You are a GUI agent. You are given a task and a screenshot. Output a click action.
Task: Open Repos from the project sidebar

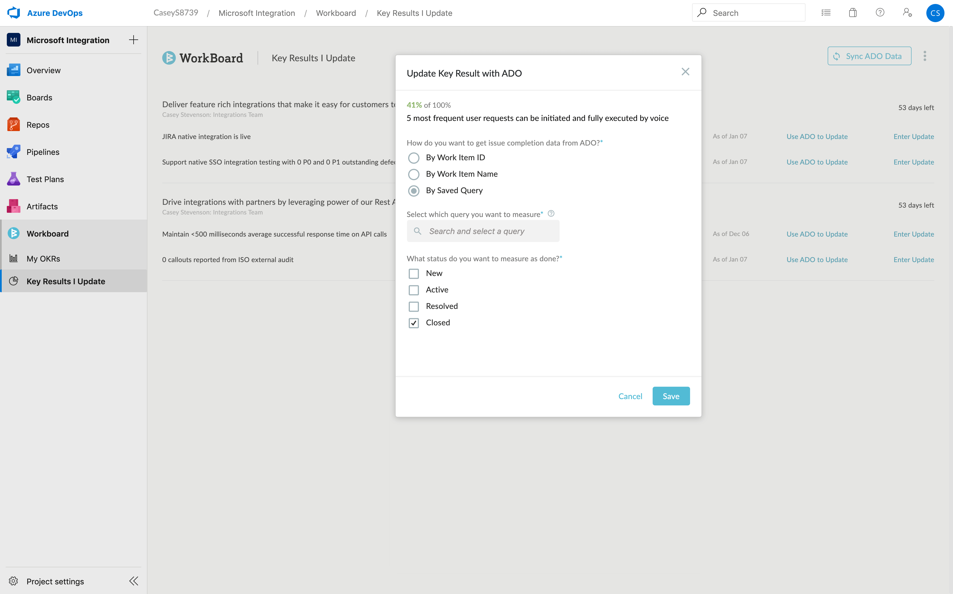tap(38, 125)
